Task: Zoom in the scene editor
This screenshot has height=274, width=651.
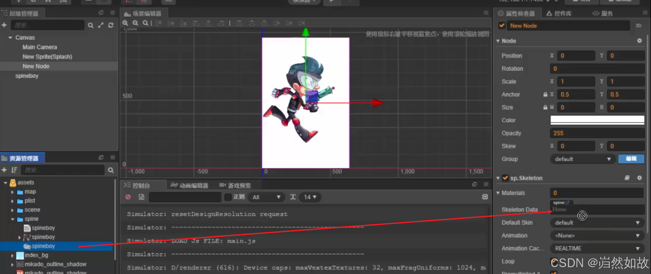Action: tap(125, 23)
